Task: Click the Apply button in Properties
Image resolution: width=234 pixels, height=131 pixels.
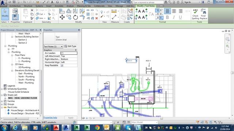Action: click(71, 118)
